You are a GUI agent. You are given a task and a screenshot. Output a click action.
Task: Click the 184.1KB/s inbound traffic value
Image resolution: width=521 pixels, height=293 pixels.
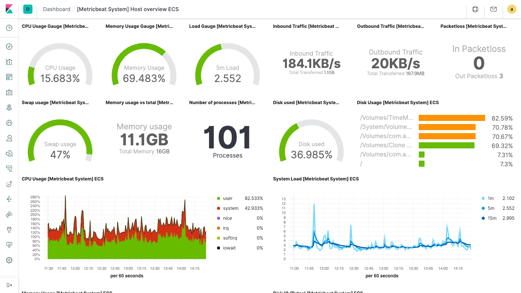pos(312,64)
